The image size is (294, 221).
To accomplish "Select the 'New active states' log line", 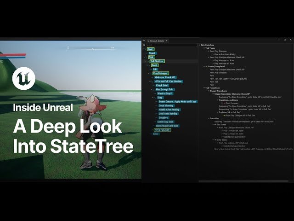I will pyautogui.click(x=254, y=149).
